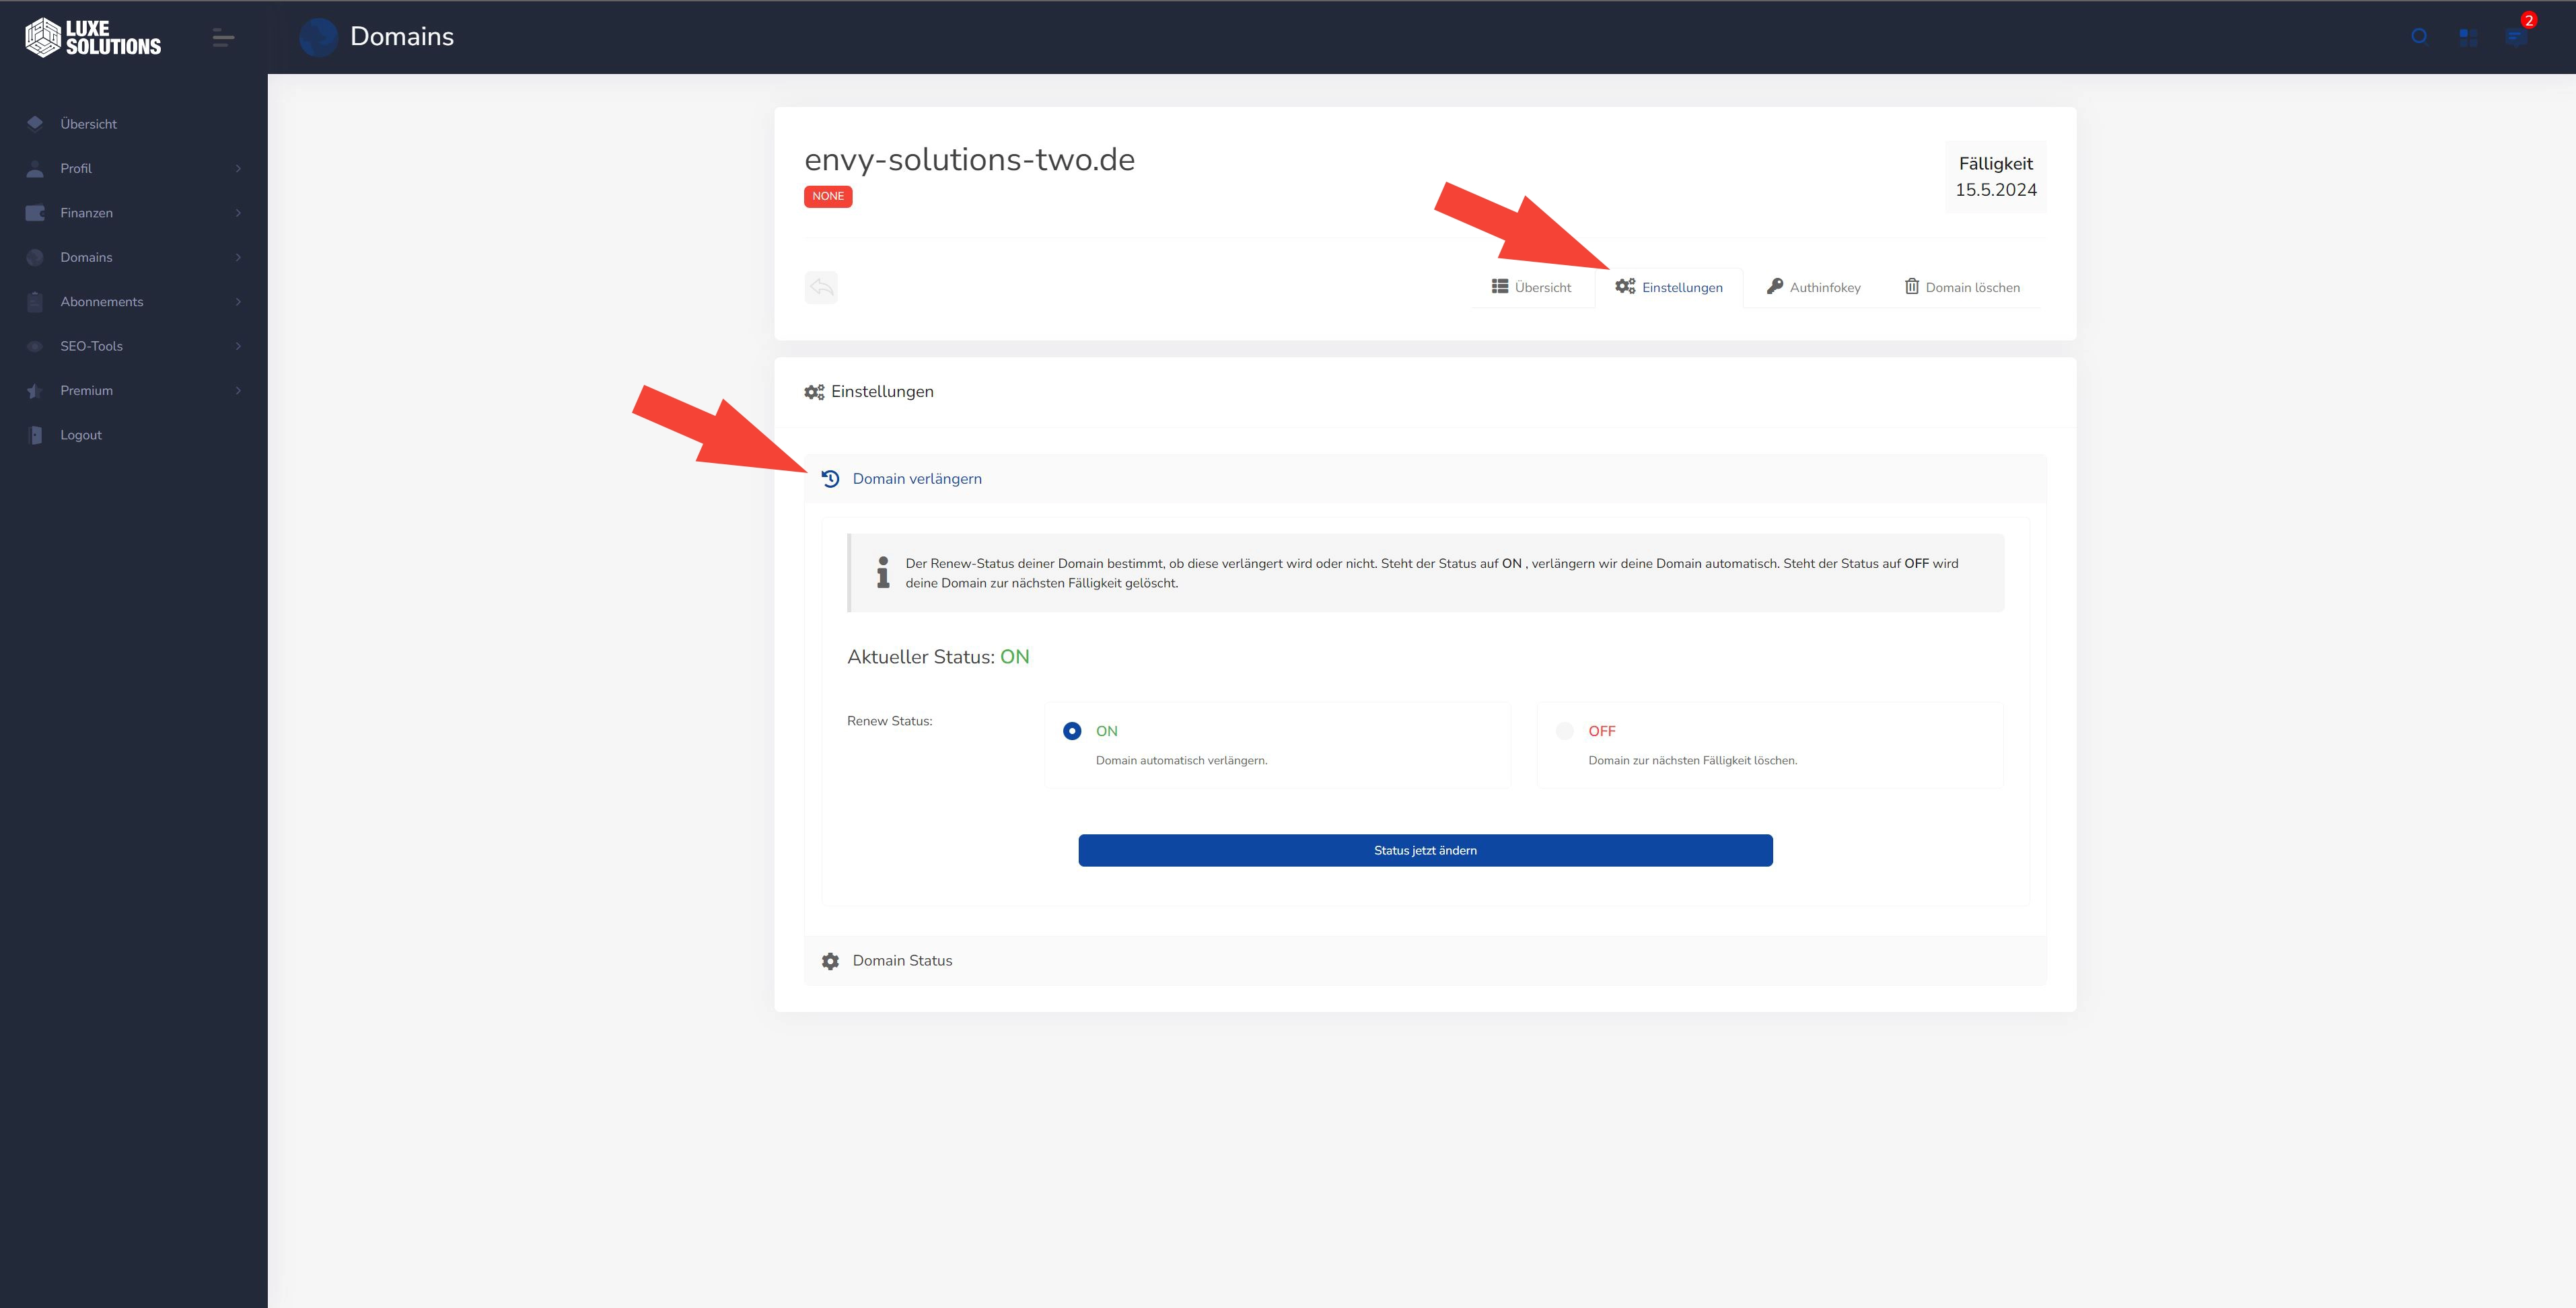Image resolution: width=2576 pixels, height=1308 pixels.
Task: Click the hamburger menu toggle icon
Action: (x=222, y=37)
